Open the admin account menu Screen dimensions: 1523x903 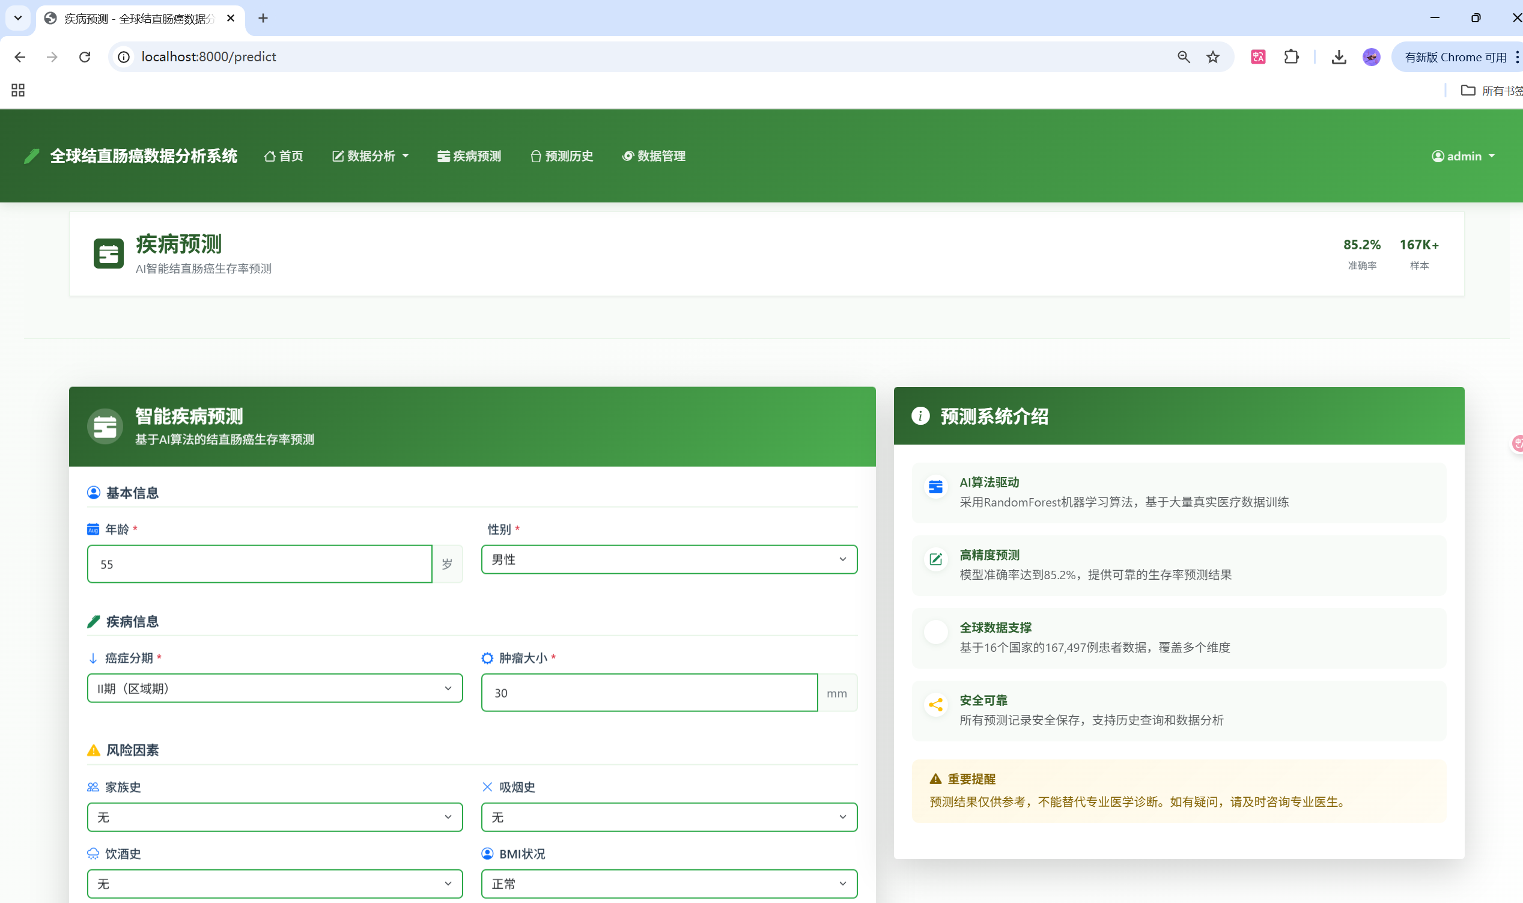(x=1464, y=156)
